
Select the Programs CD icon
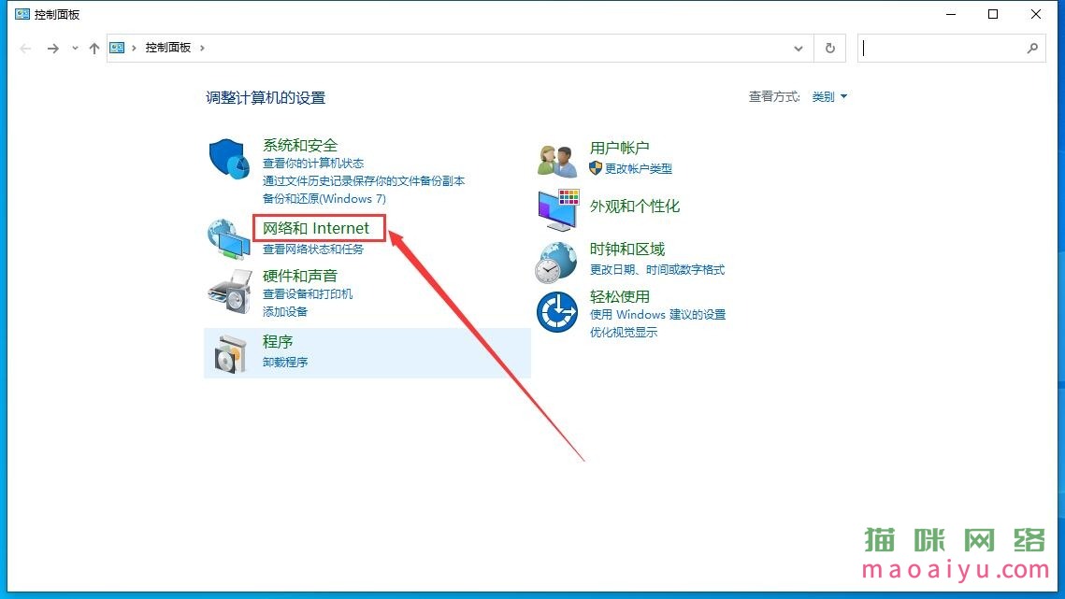[227, 351]
